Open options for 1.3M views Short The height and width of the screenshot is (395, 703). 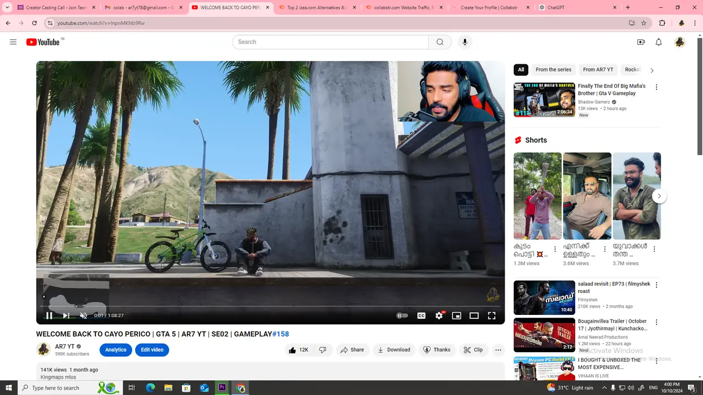pyautogui.click(x=555, y=249)
